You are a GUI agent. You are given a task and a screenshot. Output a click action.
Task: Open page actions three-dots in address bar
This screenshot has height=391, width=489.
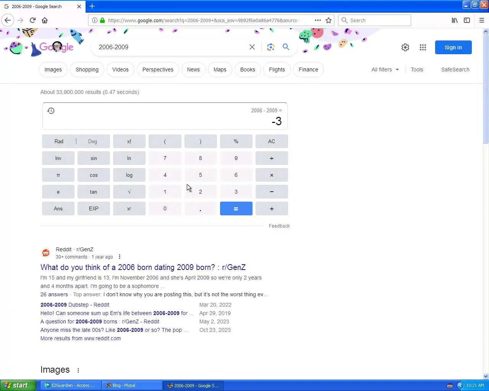pos(318,20)
